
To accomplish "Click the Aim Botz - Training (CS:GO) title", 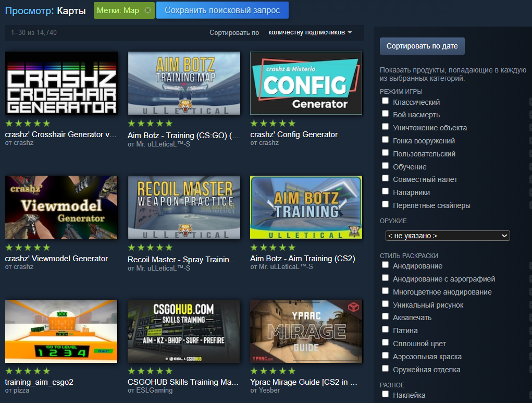I will pyautogui.click(x=183, y=136).
